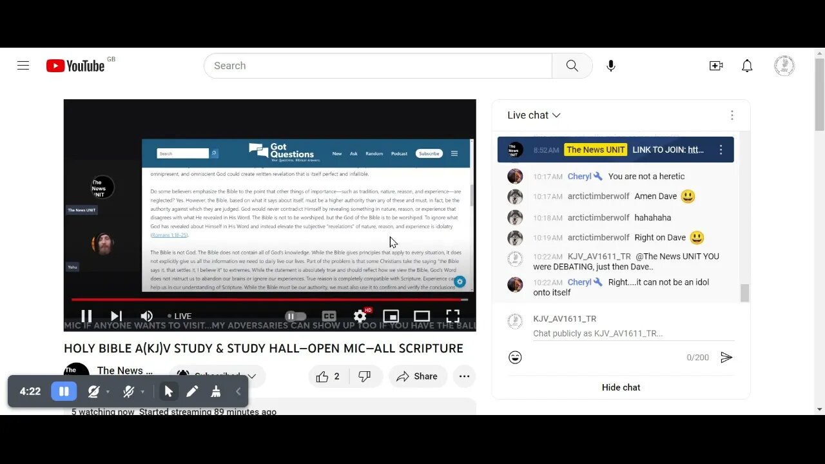Hide chat panel
Screen dimensions: 825x464
coord(621,387)
